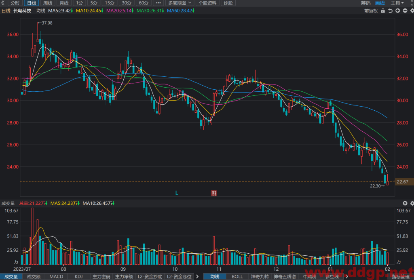Switch main chart to 神奇五线谱
414x280 pixels.
tap(285, 277)
